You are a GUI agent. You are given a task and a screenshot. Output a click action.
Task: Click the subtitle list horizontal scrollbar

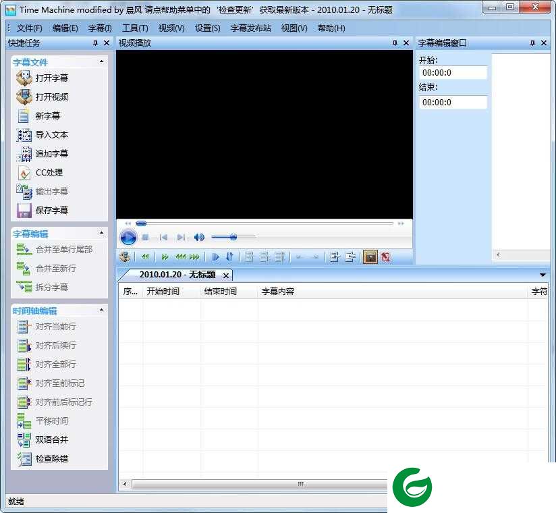259,484
